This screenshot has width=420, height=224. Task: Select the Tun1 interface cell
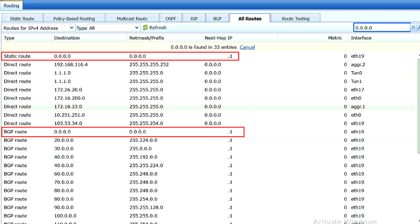[x=356, y=82]
